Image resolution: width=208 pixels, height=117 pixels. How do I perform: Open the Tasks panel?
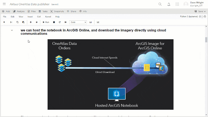pyautogui.click(x=43, y=11)
